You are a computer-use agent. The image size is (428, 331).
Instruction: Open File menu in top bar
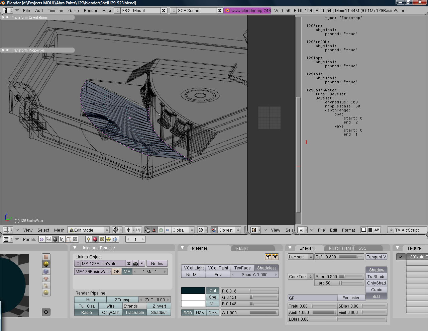coord(26,10)
